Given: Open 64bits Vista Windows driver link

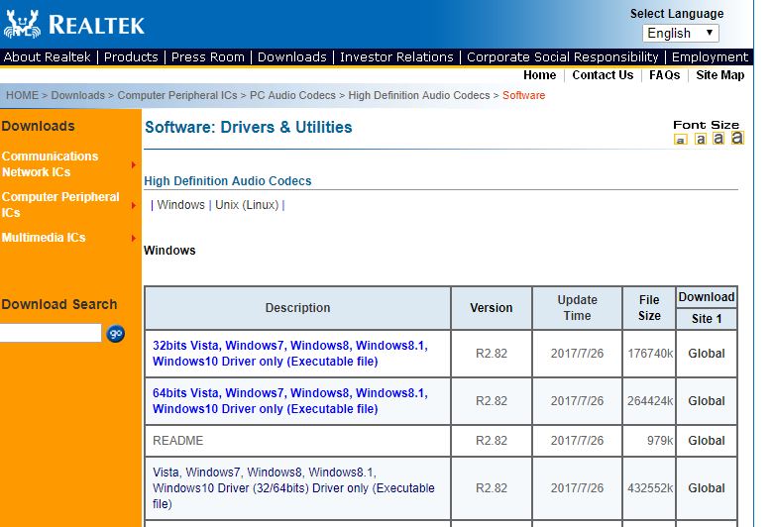Looking at the screenshot, I should pos(289,401).
